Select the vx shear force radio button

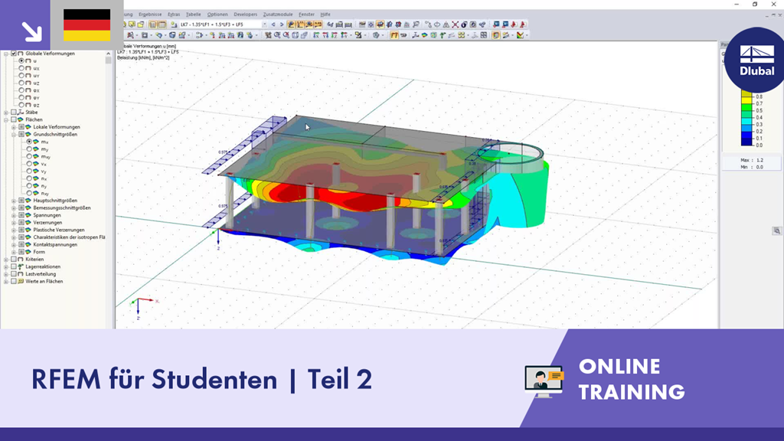click(x=29, y=164)
